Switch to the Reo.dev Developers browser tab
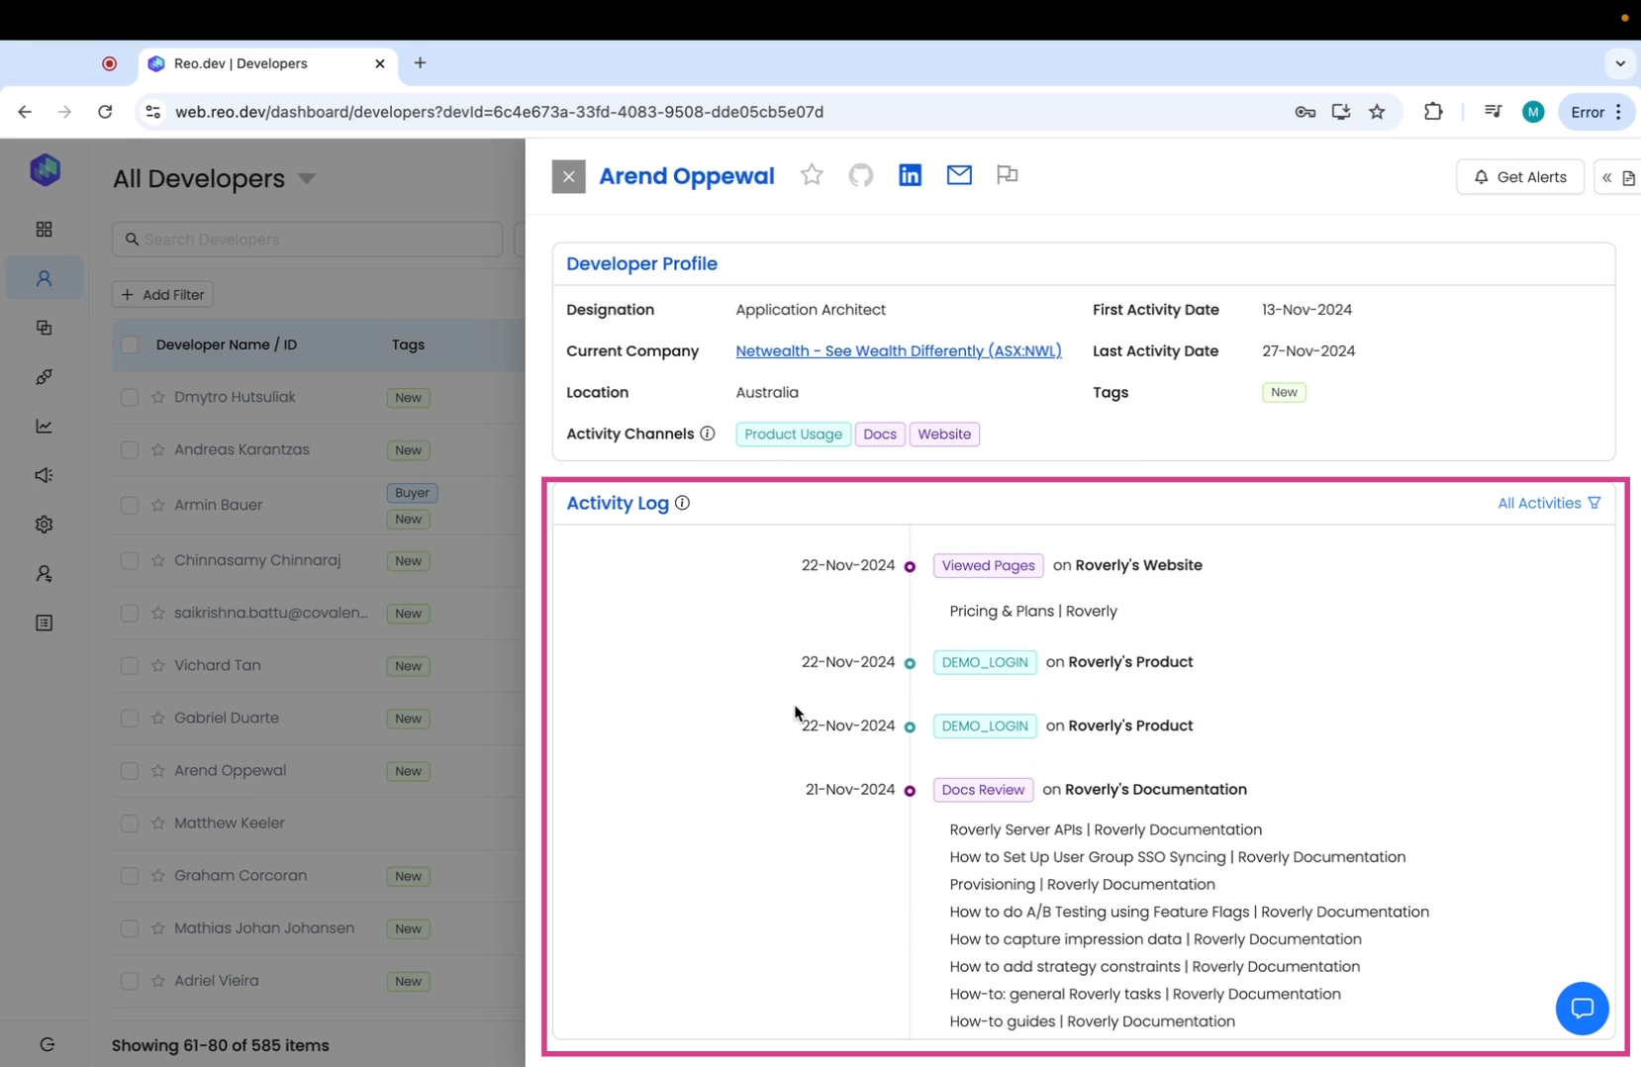This screenshot has height=1067, width=1641. click(x=241, y=63)
